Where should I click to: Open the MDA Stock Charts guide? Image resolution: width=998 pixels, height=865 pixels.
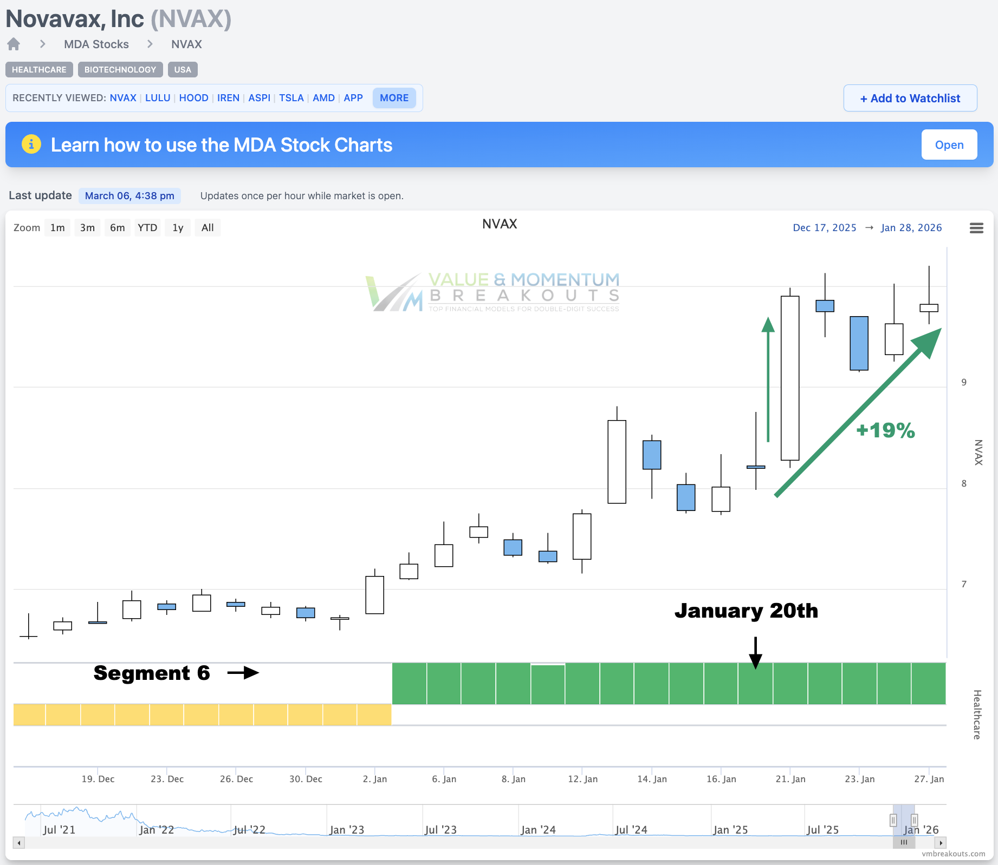949,145
